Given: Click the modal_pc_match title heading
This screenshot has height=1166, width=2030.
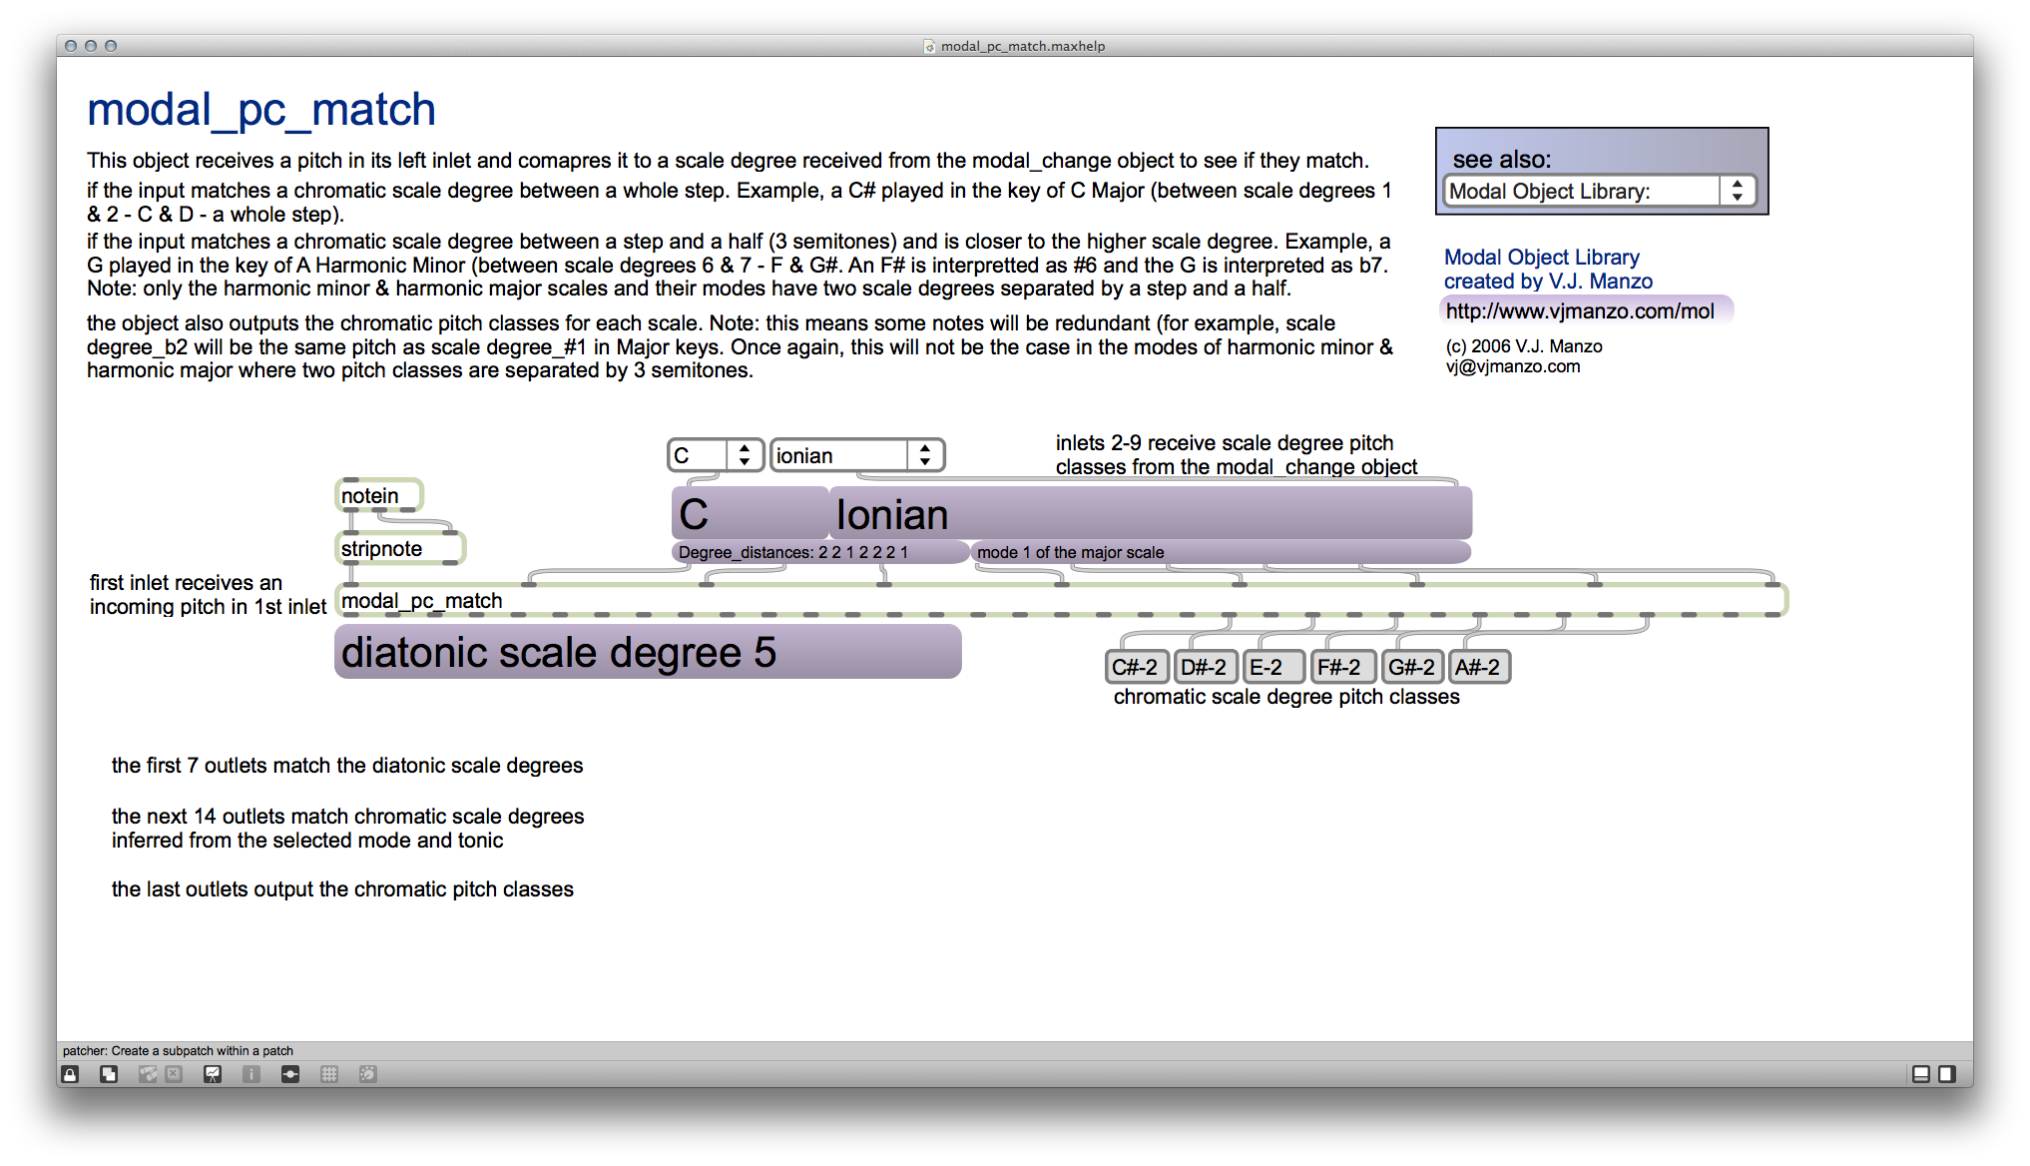Looking at the screenshot, I should [x=261, y=109].
